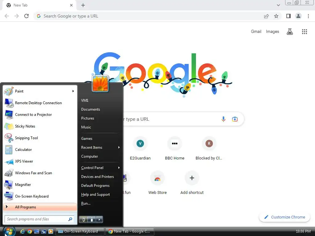Expand the Paint recent files arrow
The width and height of the screenshot is (315, 236).
click(x=73, y=91)
